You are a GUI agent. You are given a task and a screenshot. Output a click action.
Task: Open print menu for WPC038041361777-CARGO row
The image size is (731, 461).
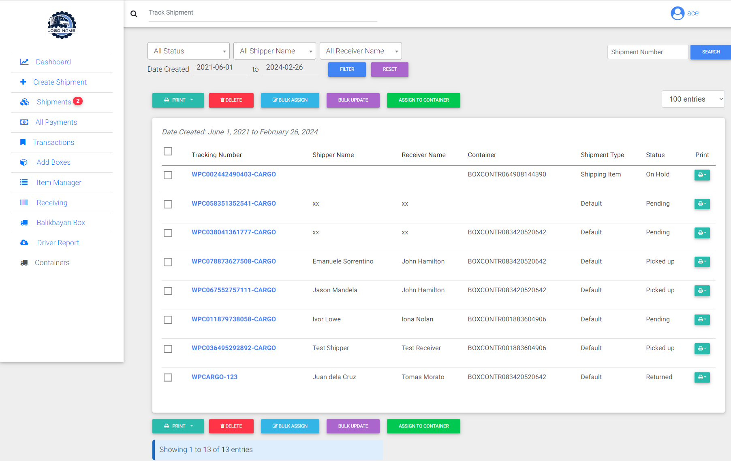(702, 233)
